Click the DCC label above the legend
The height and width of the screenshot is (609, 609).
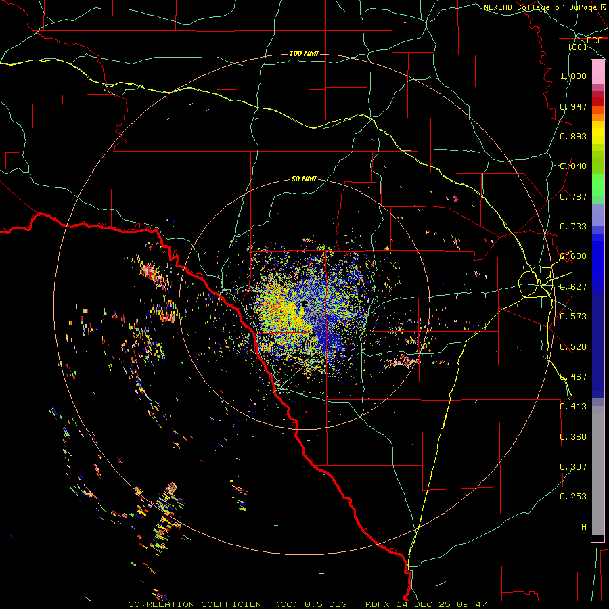[x=594, y=41]
